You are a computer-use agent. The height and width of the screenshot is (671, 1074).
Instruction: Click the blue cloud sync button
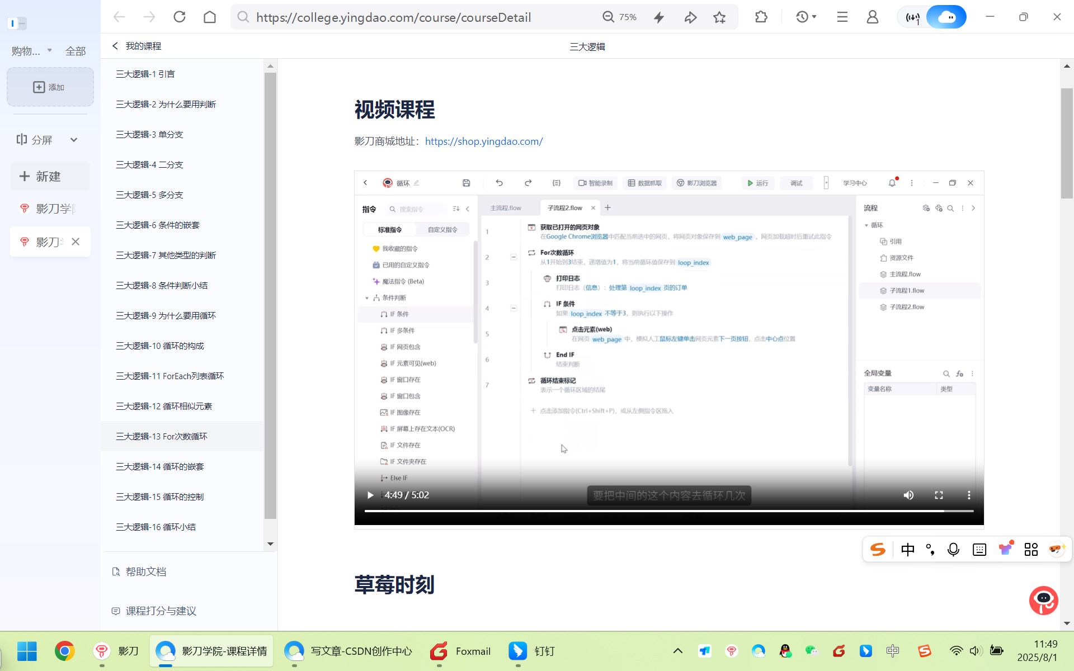(946, 17)
